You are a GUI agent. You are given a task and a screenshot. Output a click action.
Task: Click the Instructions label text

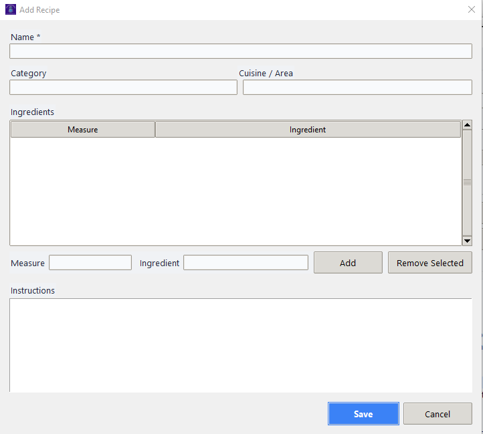[x=33, y=290]
